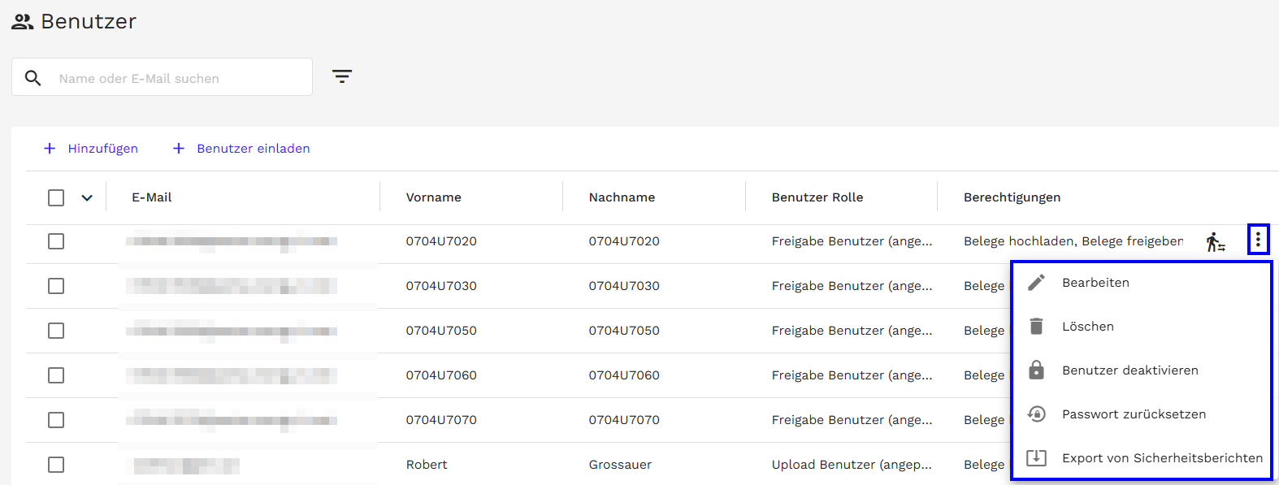Click the three-dot menu for 0704U7020
This screenshot has height=485, width=1279.
(1258, 240)
